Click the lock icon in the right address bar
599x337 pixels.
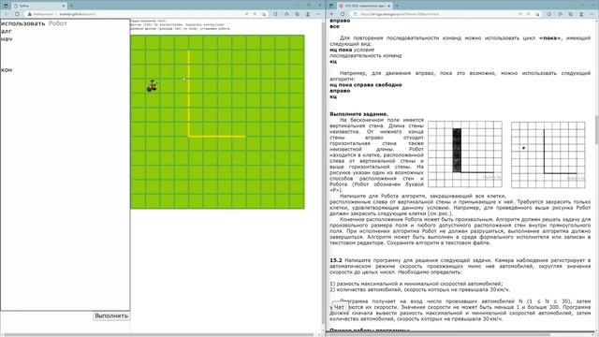tap(356, 14)
